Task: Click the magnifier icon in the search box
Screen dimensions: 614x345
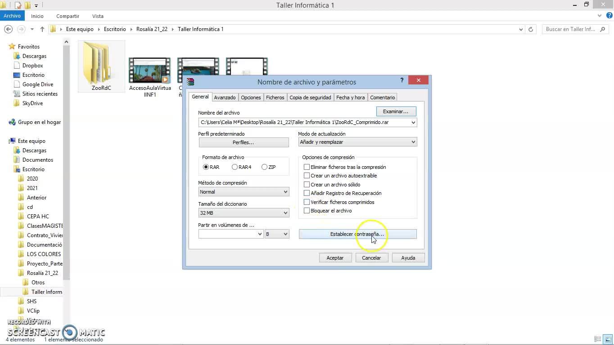Action: coord(603,29)
